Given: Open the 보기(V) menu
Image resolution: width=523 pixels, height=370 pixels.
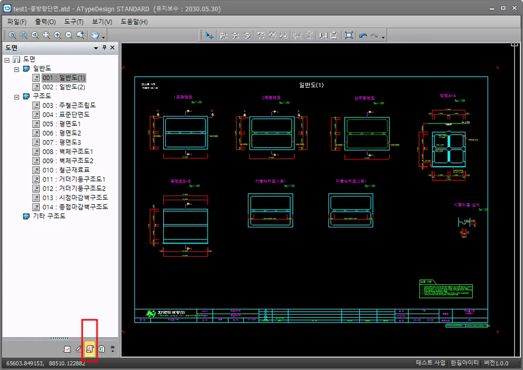Looking at the screenshot, I should tap(102, 21).
